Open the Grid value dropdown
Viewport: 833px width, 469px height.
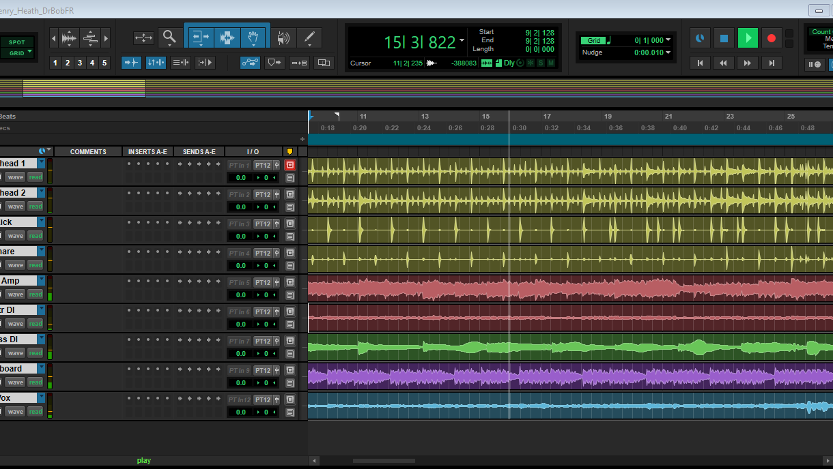(x=668, y=41)
